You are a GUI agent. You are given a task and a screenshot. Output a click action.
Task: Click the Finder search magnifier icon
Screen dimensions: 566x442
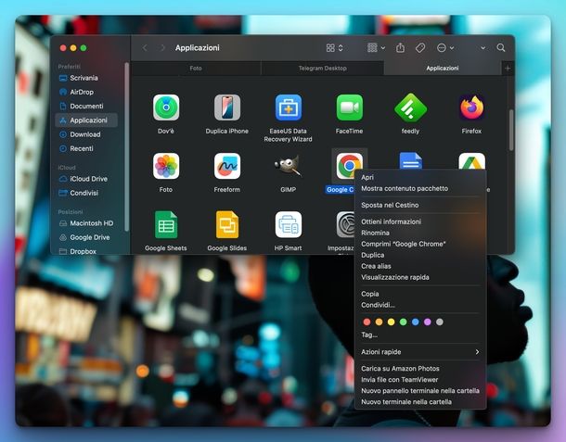coord(501,47)
